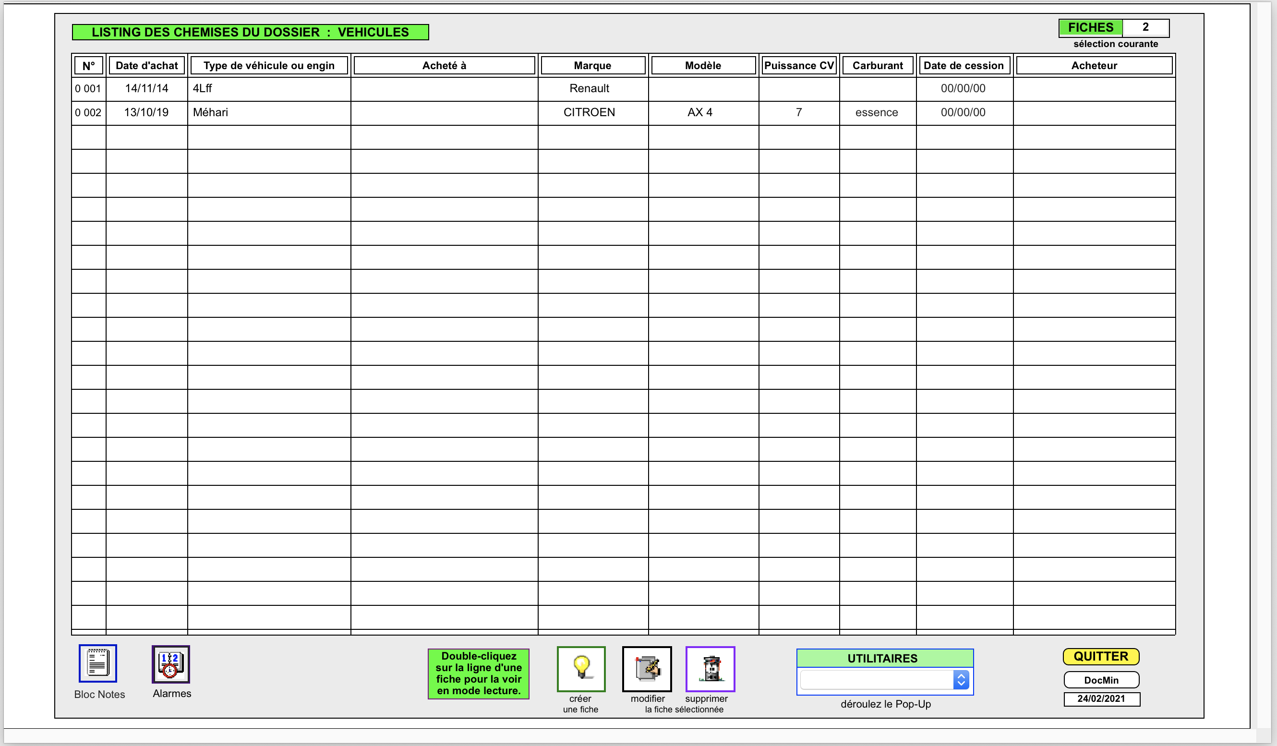Click the Marque column header
1277x746 pixels.
click(593, 65)
